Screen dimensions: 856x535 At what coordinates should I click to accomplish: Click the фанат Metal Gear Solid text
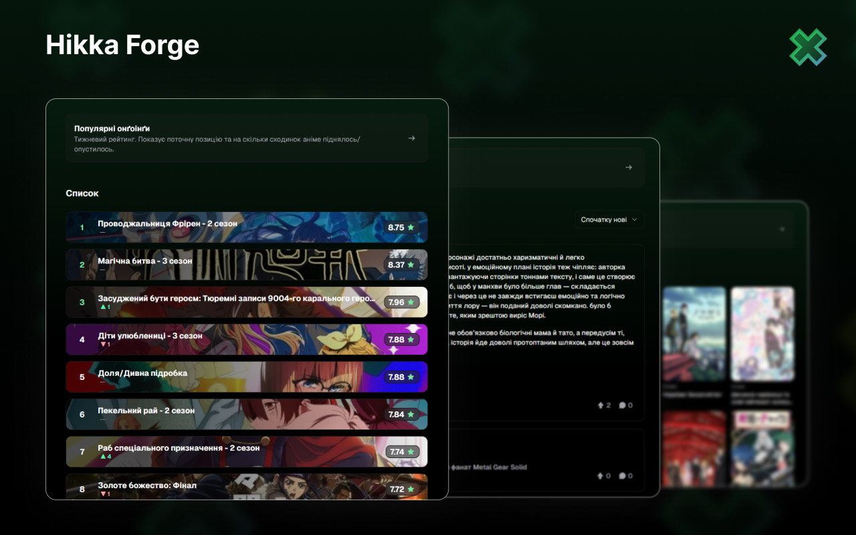pos(490,467)
